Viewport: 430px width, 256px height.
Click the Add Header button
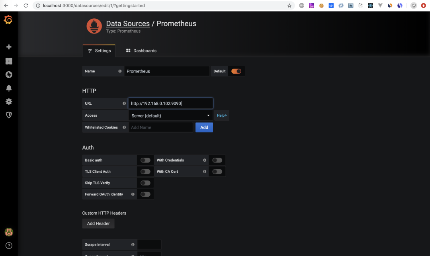point(98,223)
